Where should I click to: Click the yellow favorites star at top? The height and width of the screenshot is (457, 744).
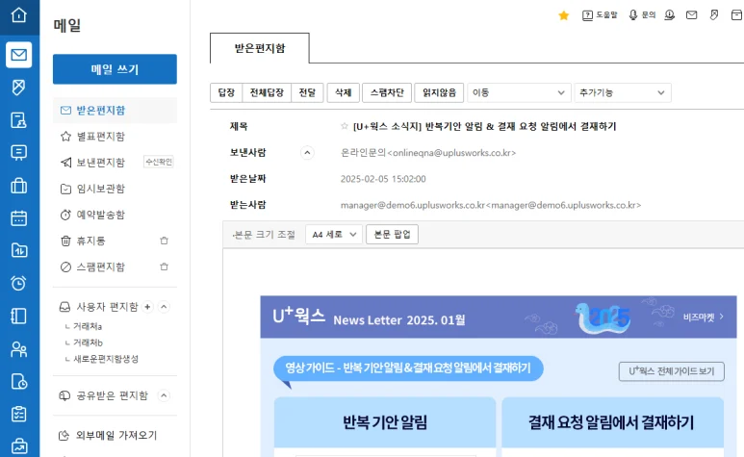coord(564,15)
